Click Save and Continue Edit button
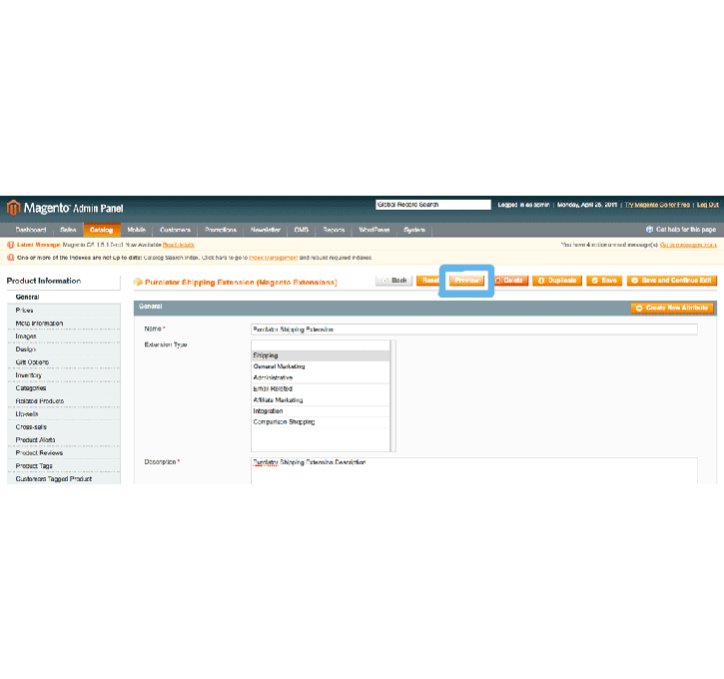This screenshot has height=679, width=724. tap(672, 281)
